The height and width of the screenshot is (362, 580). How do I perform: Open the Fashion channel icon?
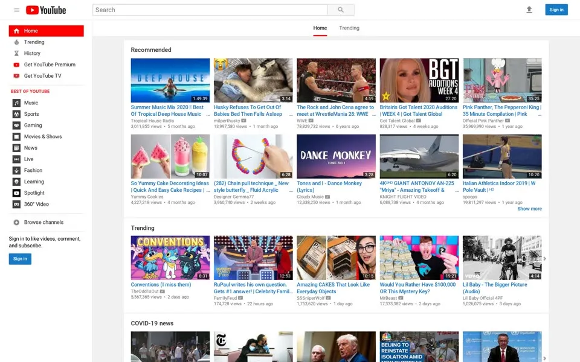point(16,170)
